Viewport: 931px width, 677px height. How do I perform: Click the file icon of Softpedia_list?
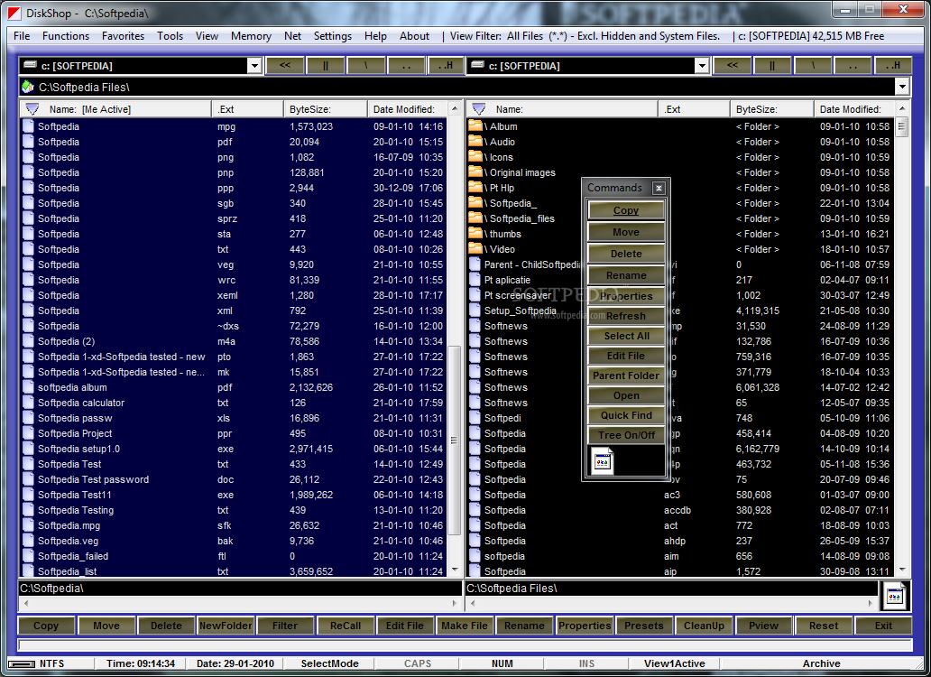28,570
